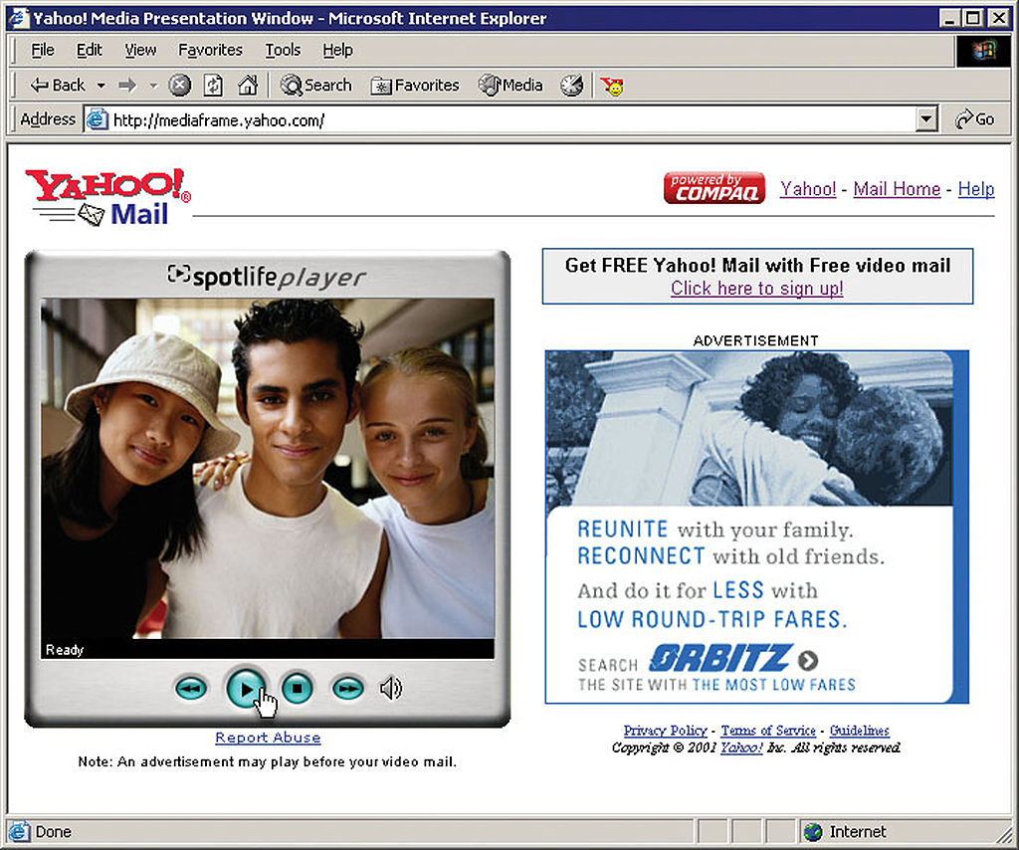The height and width of the screenshot is (850, 1019).
Task: Open the Orbitz advertisement banner
Action: pyautogui.click(x=755, y=527)
